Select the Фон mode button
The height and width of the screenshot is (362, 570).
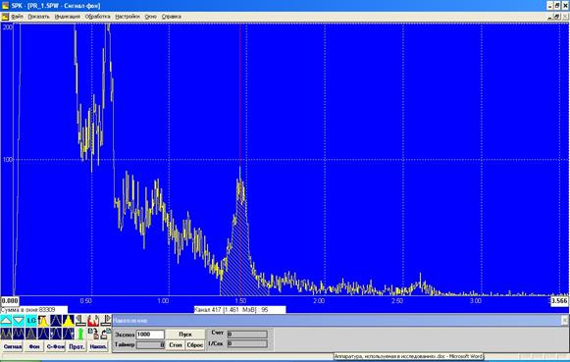pos(33,346)
